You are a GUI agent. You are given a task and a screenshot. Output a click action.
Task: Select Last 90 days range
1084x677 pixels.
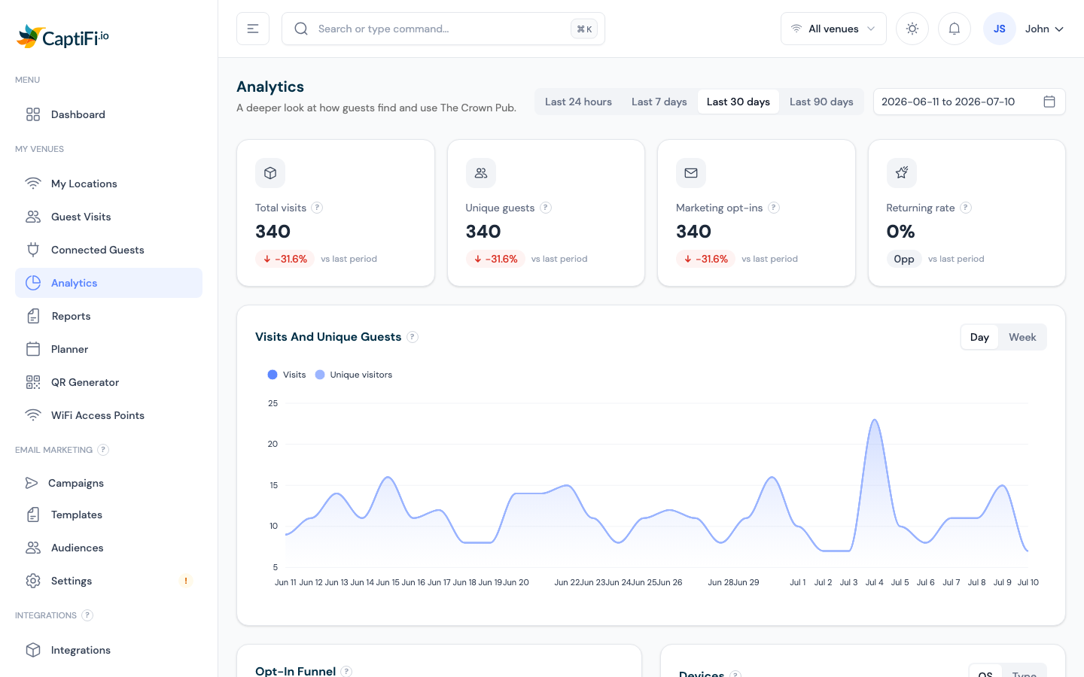821,102
